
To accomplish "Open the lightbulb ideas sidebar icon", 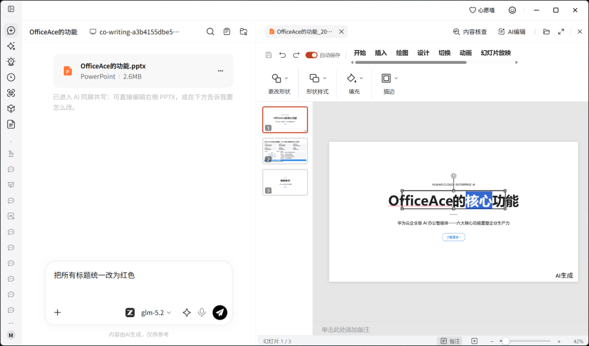I will point(11,61).
